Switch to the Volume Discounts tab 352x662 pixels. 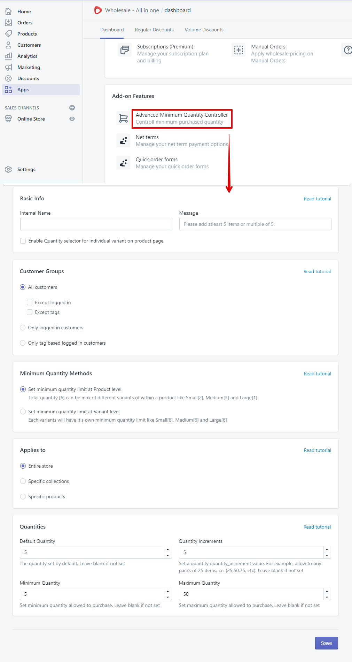pos(204,30)
